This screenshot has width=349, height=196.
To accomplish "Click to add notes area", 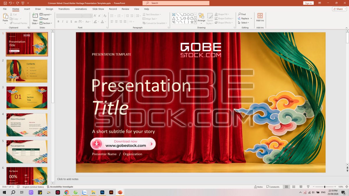I will pyautogui.click(x=68, y=179).
